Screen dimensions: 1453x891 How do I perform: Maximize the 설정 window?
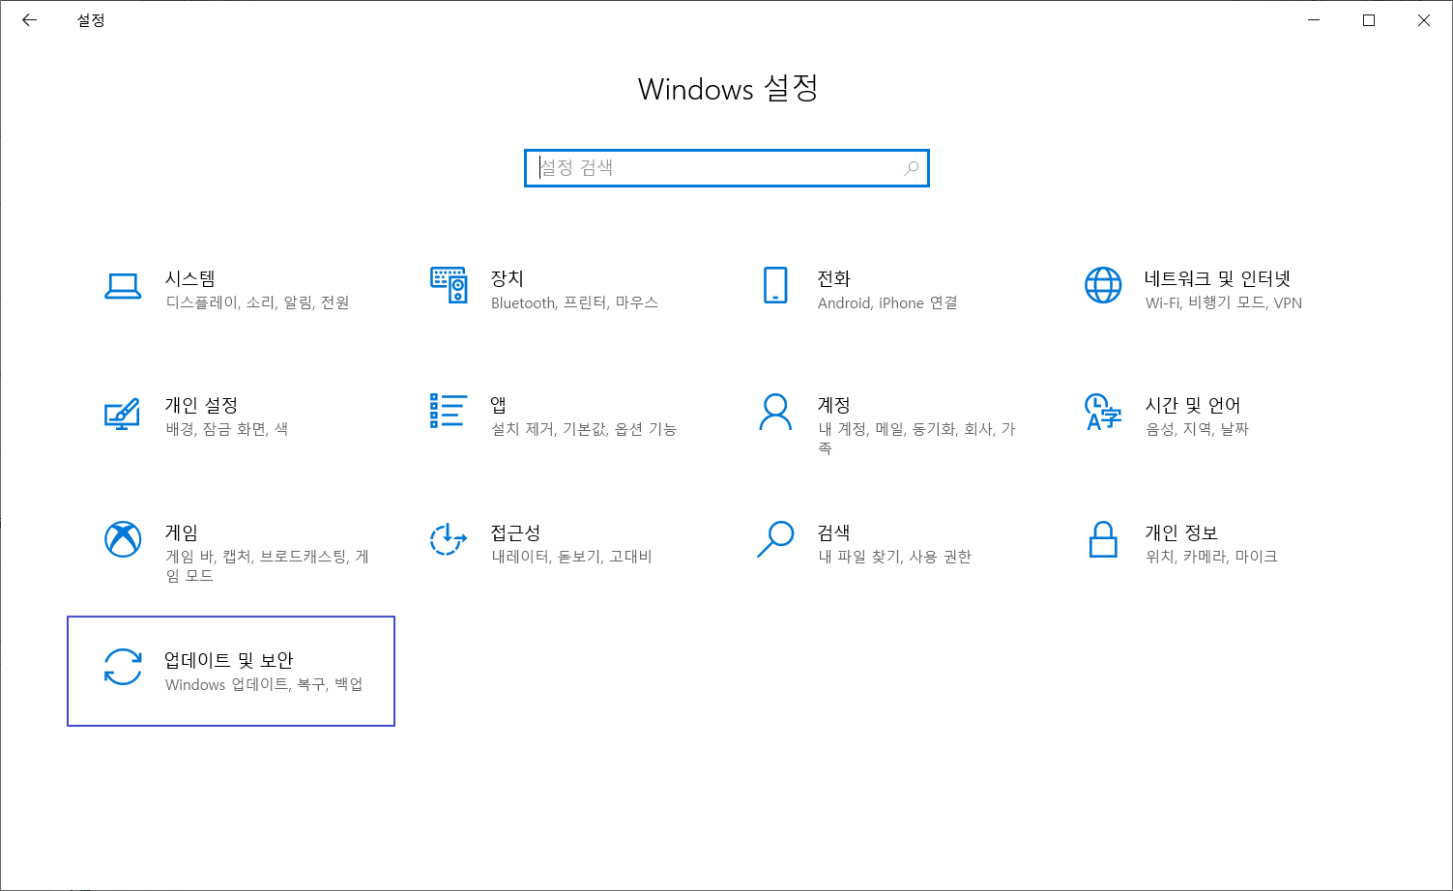pos(1369,20)
